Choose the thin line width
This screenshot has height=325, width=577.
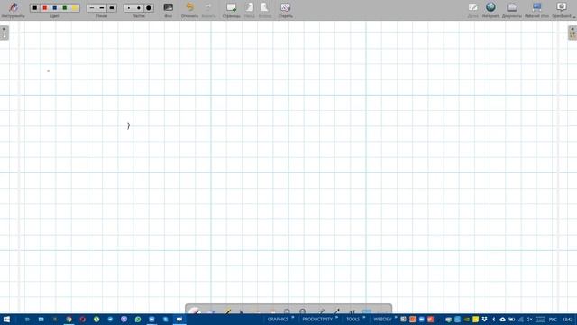(92, 8)
